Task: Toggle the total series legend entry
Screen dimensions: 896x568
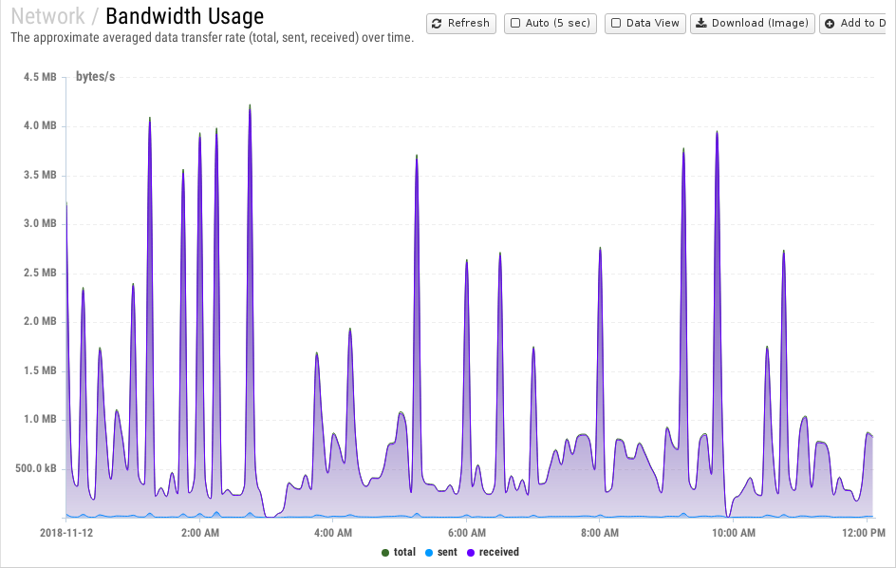Action: tap(399, 552)
